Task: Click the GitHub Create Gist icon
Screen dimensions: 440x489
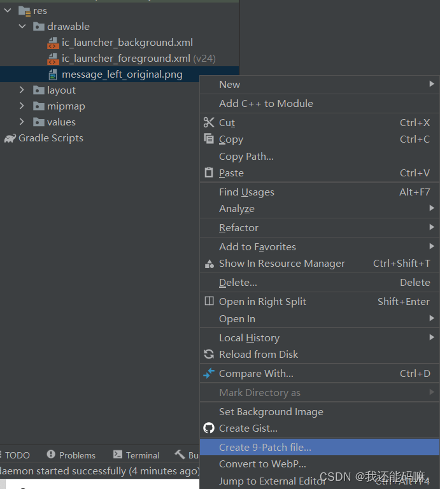Action: coord(209,428)
